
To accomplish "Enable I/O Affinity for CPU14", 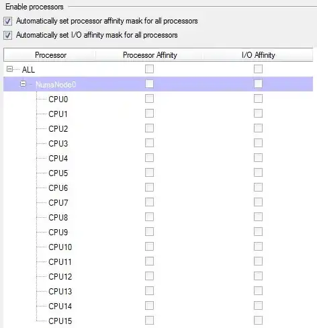I will 258,306.
